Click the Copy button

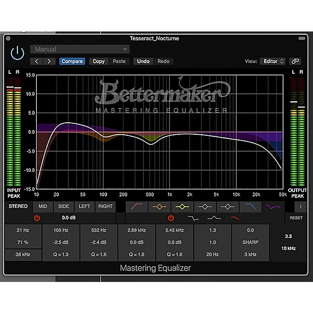click(x=99, y=61)
